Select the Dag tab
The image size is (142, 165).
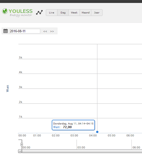coord(63,13)
